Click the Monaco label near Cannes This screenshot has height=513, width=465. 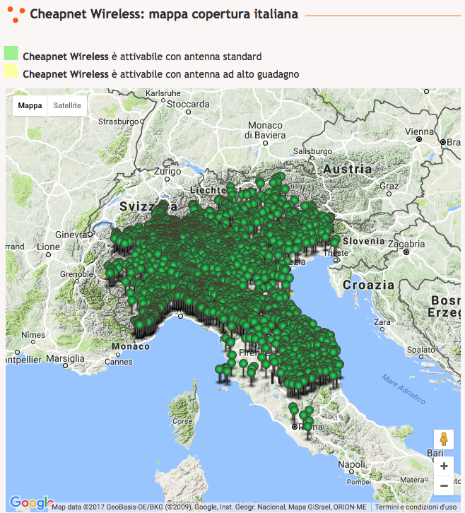[131, 346]
